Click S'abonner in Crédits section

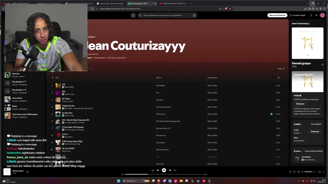(315, 132)
